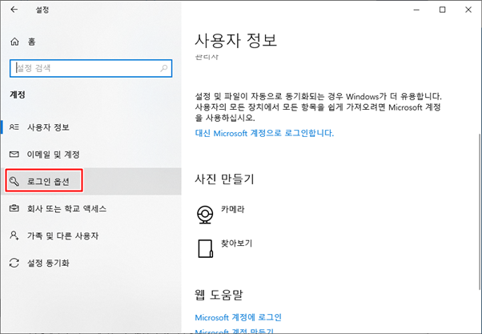Click the 설정 검색 search field

[90, 68]
